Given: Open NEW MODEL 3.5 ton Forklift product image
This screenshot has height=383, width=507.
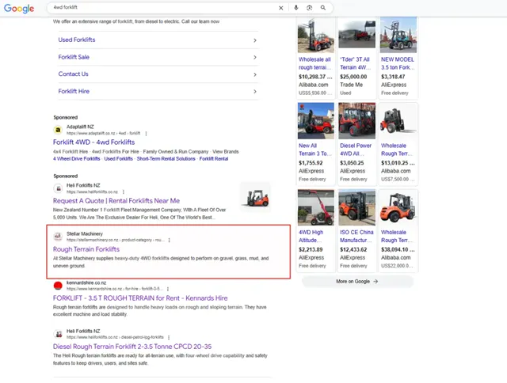Looking at the screenshot, I should click(x=398, y=35).
